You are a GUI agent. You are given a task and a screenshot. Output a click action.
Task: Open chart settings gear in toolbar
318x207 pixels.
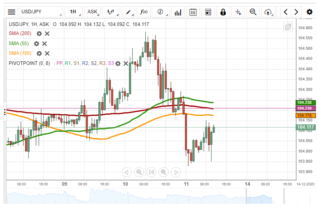[309, 12]
